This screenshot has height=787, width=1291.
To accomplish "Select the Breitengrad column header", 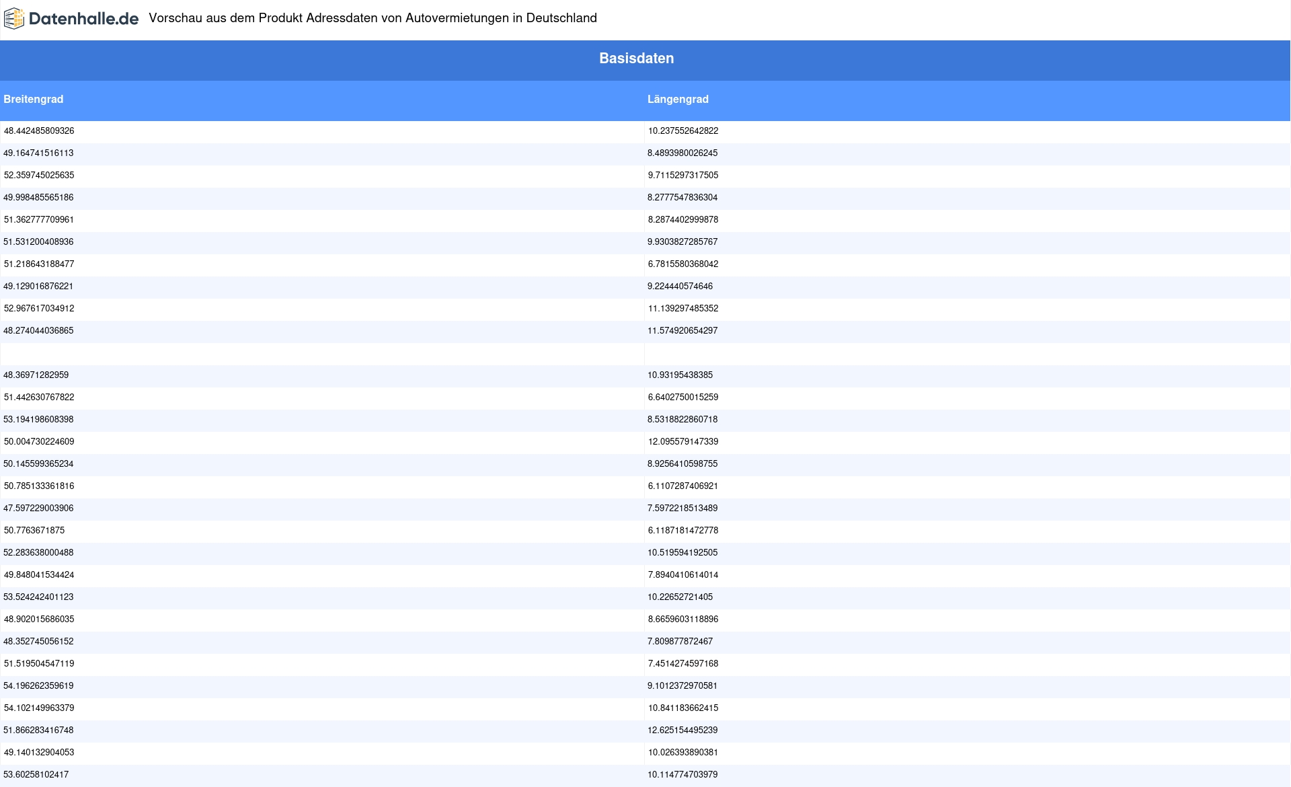I will [x=34, y=100].
